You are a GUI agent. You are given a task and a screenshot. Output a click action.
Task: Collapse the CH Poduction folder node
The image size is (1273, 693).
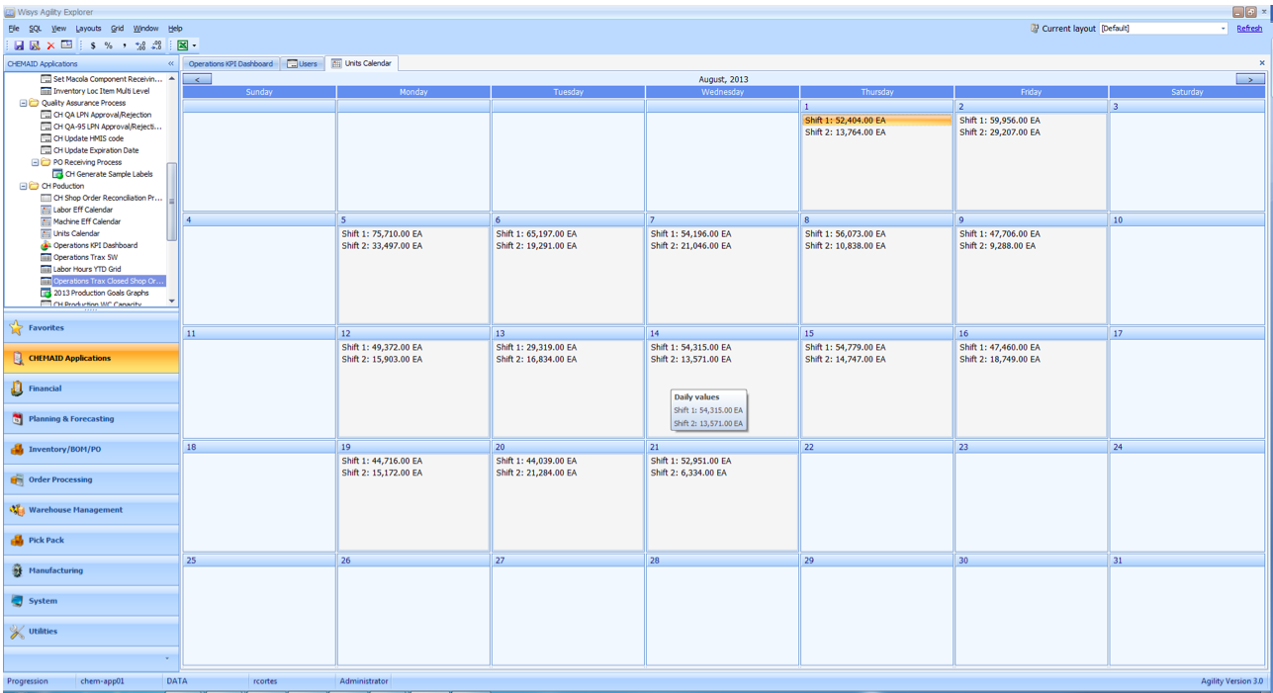tap(24, 186)
